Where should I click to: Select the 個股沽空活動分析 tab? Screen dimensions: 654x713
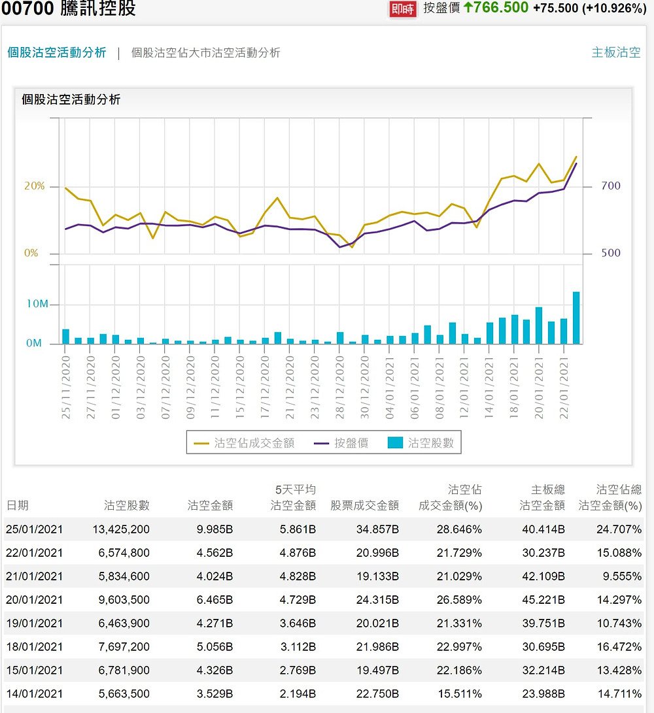(56, 53)
